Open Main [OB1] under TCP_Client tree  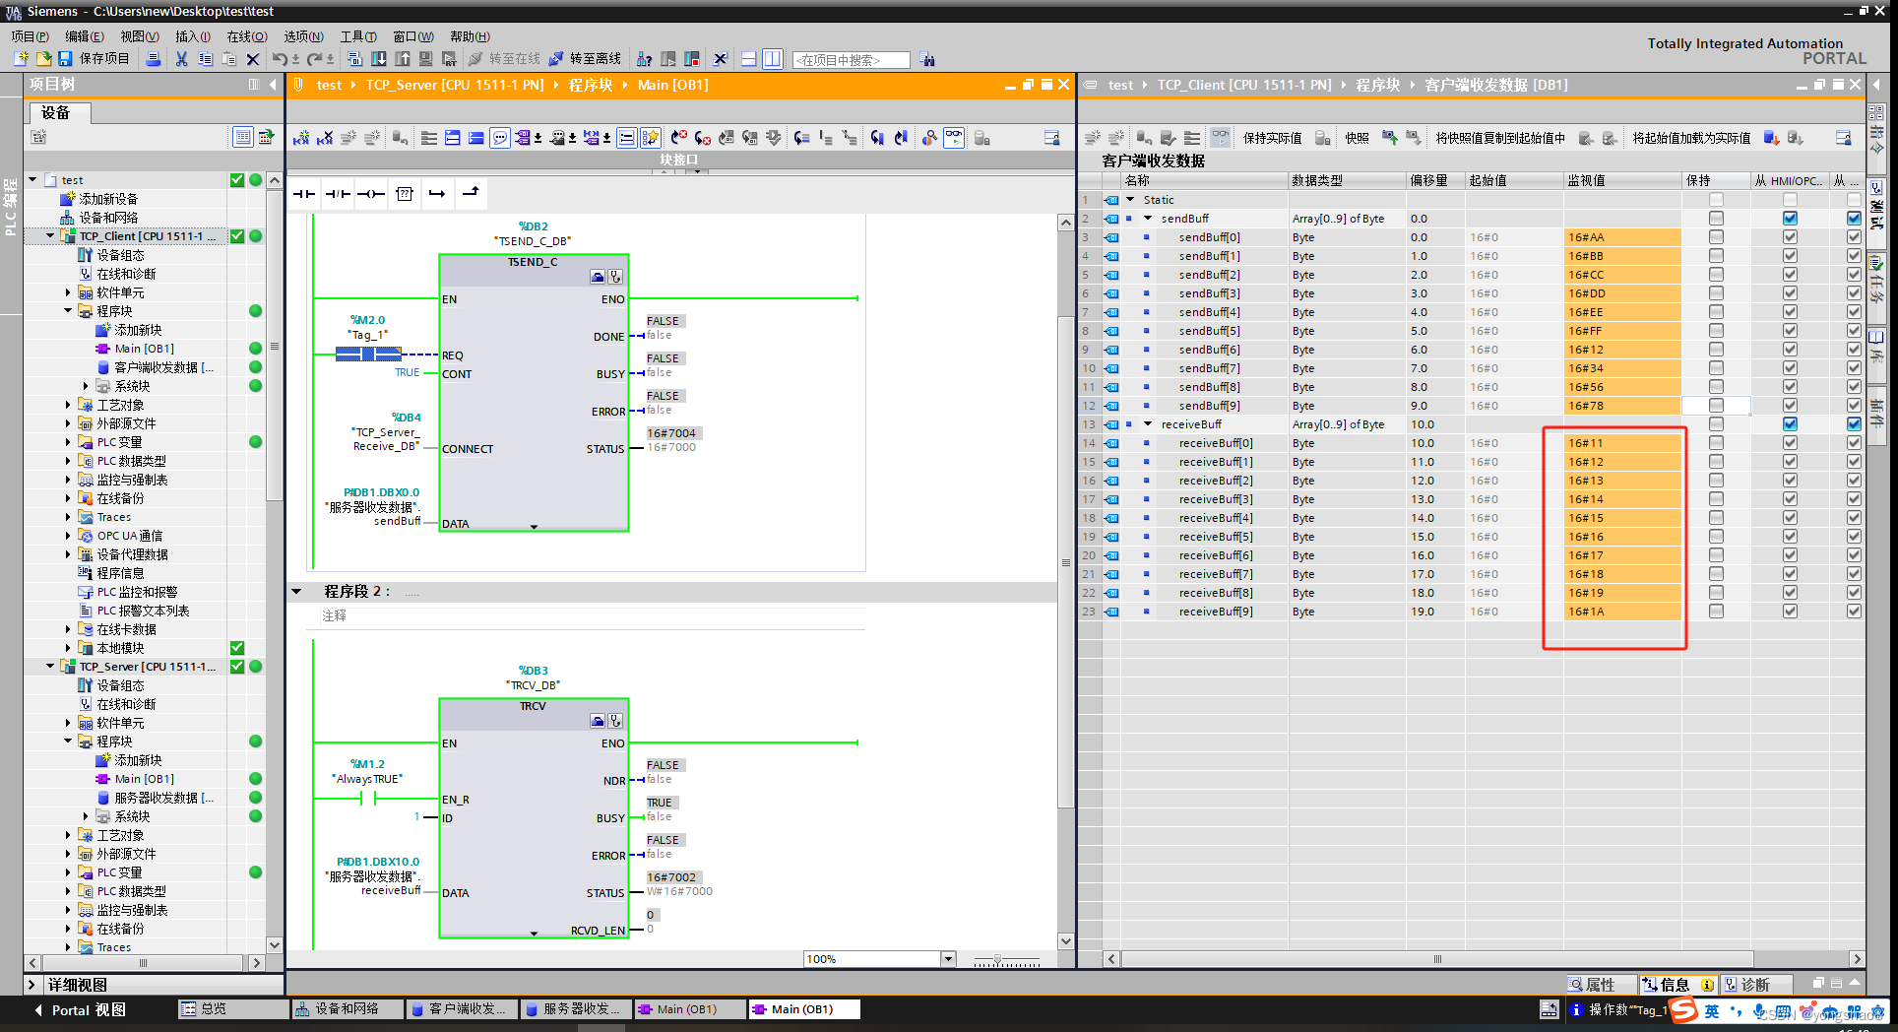click(143, 349)
